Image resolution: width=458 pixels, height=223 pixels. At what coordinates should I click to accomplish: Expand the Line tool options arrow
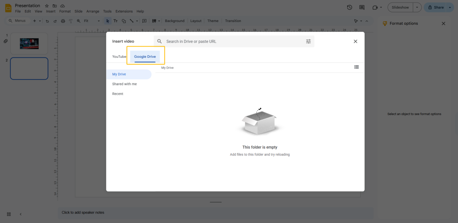click(137, 21)
